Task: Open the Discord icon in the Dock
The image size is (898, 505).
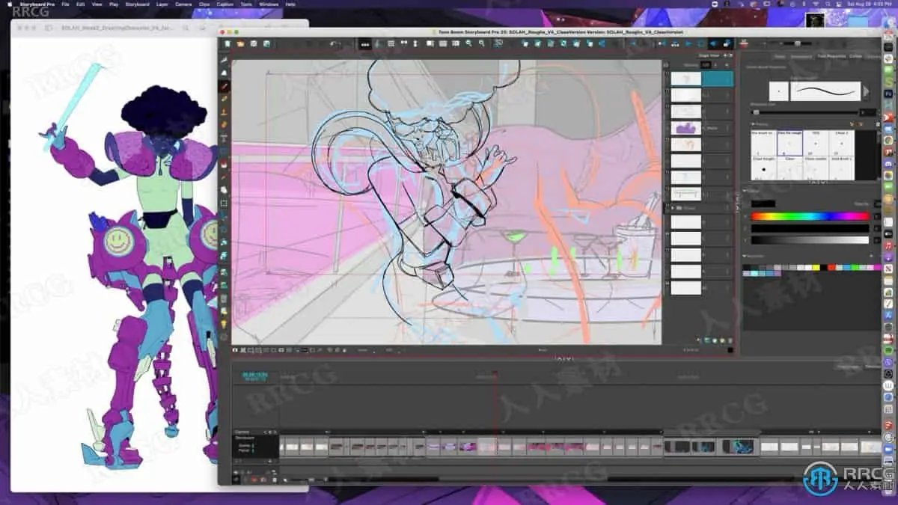Action: (888, 163)
